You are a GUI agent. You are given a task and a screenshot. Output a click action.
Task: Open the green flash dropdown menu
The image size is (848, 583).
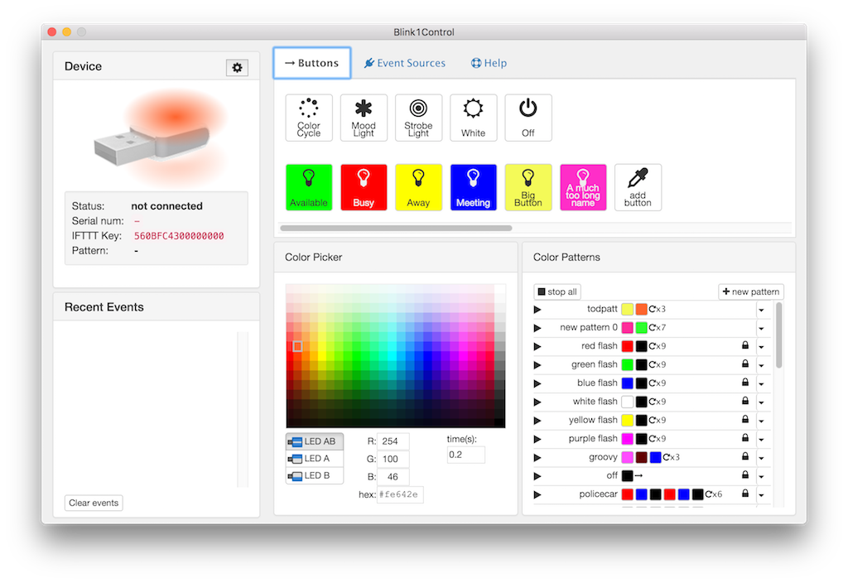pos(762,365)
